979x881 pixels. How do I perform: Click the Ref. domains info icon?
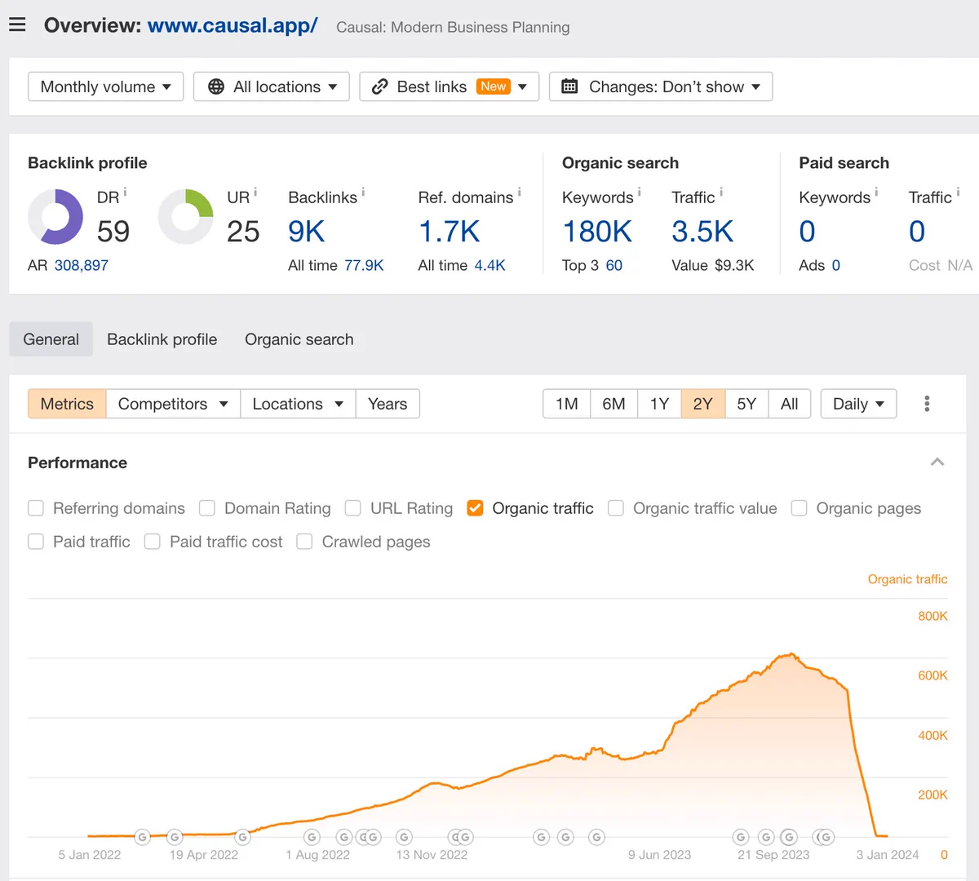[519, 193]
